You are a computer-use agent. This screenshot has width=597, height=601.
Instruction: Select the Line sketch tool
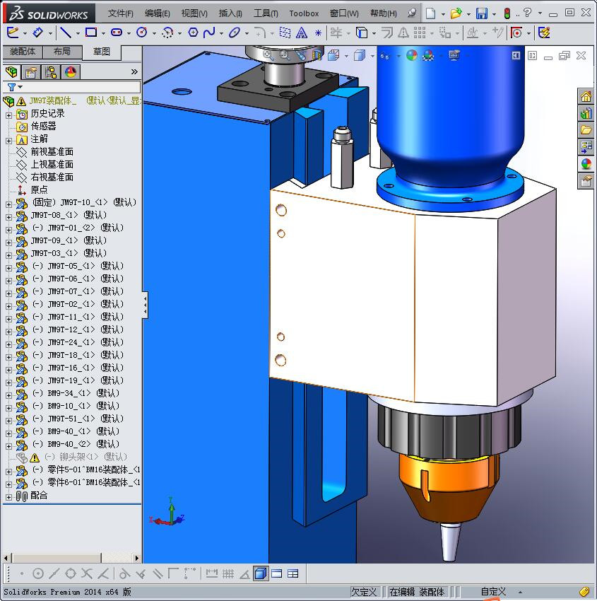point(66,33)
